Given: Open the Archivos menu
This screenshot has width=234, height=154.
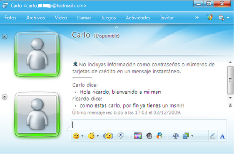Looking at the screenshot, I should 35,18.
